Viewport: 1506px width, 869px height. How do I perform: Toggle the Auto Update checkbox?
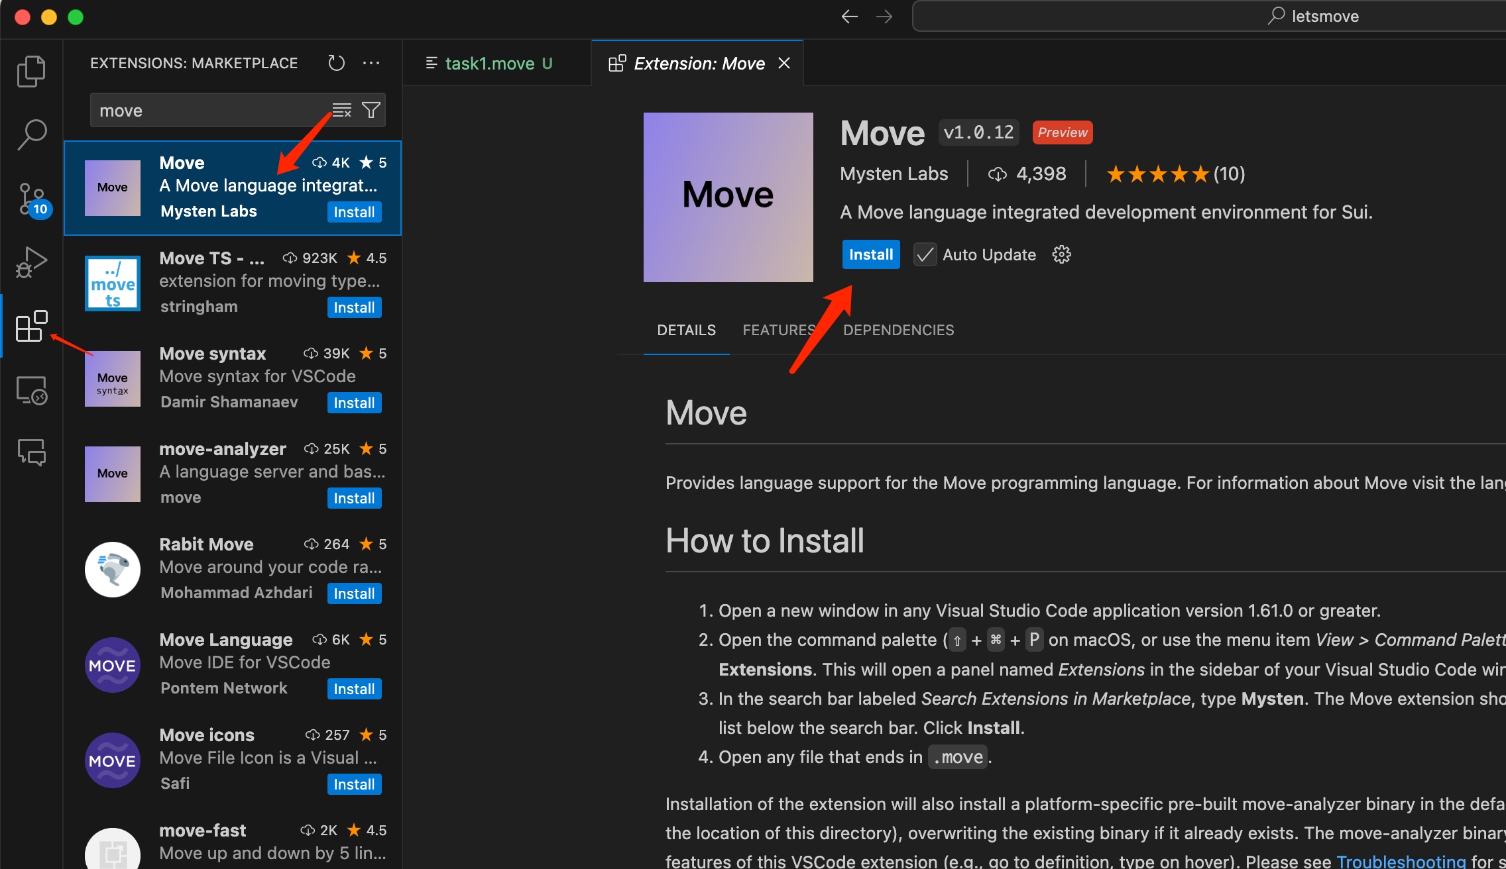click(x=925, y=254)
